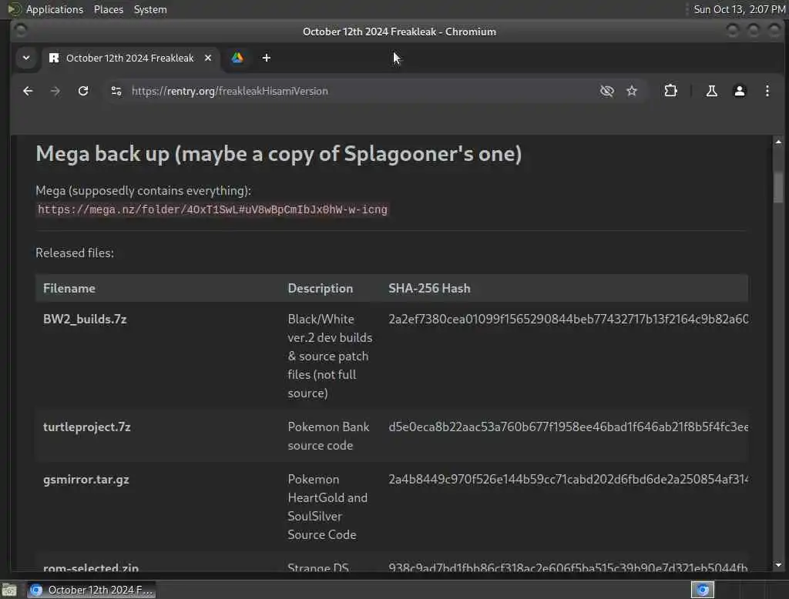Click the rentry.org address bar URL

(x=230, y=91)
